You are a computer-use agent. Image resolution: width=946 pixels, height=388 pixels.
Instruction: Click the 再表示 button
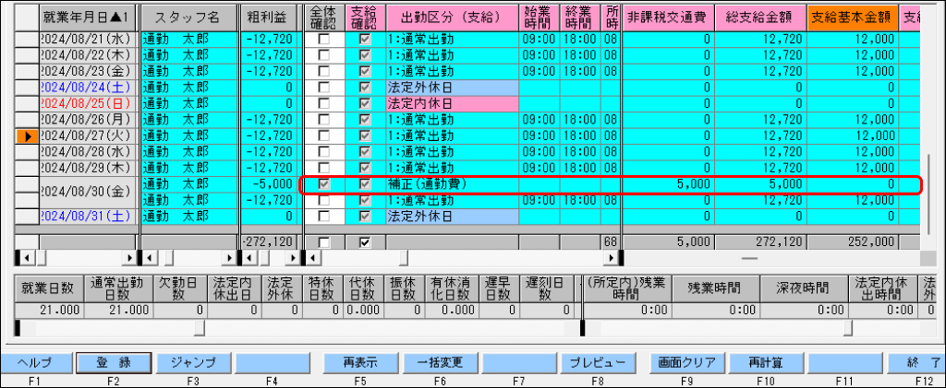(x=361, y=363)
